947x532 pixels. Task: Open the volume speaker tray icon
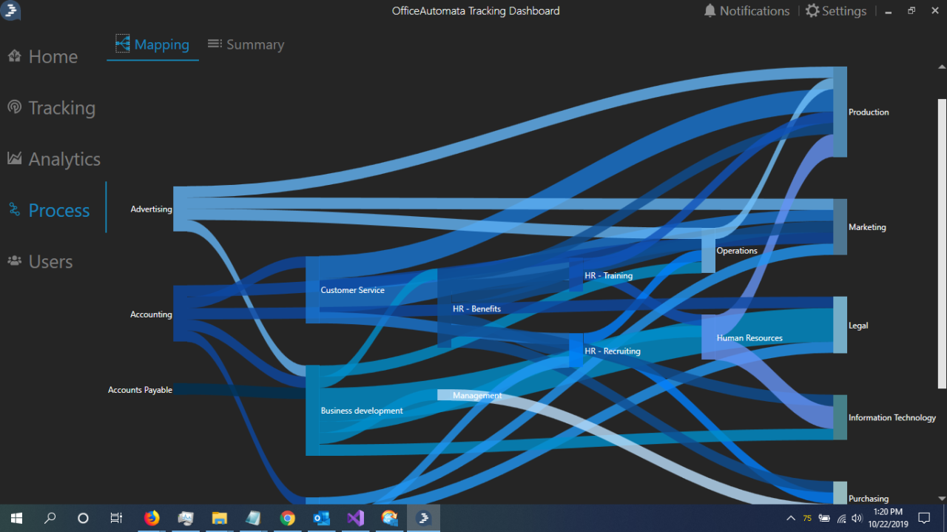coord(857,518)
